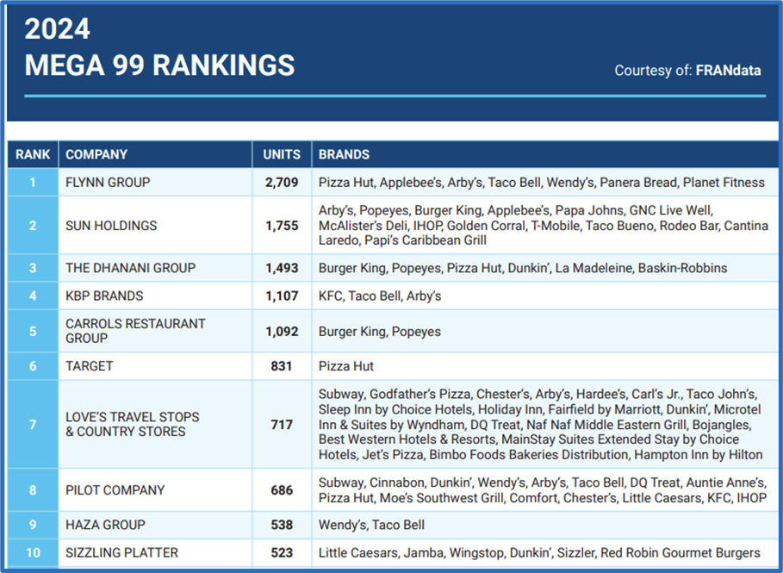Select LOVE'S TRAVEL STOPS company cell
The height and width of the screenshot is (573, 783).
coord(155,424)
